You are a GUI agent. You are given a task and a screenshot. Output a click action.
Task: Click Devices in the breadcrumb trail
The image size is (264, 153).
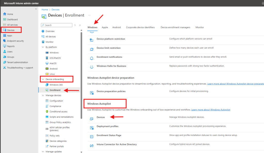(55, 9)
